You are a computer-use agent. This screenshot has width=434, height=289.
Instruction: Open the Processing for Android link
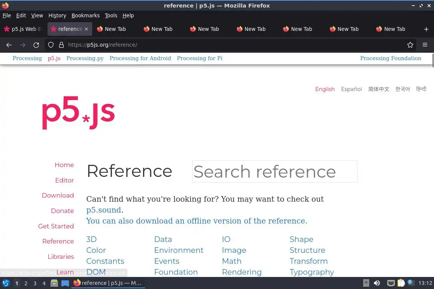[140, 58]
